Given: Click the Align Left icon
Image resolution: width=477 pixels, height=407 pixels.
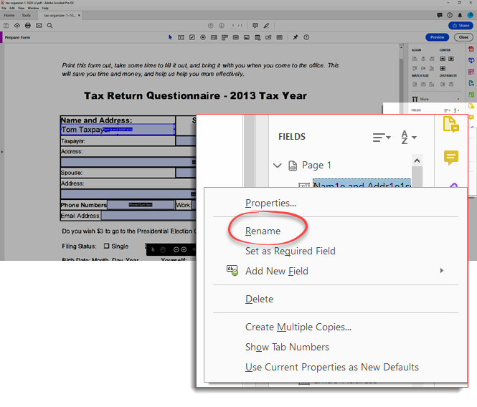Looking at the screenshot, I should click(x=415, y=59).
